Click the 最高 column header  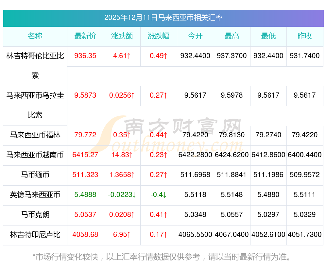pos(232,36)
